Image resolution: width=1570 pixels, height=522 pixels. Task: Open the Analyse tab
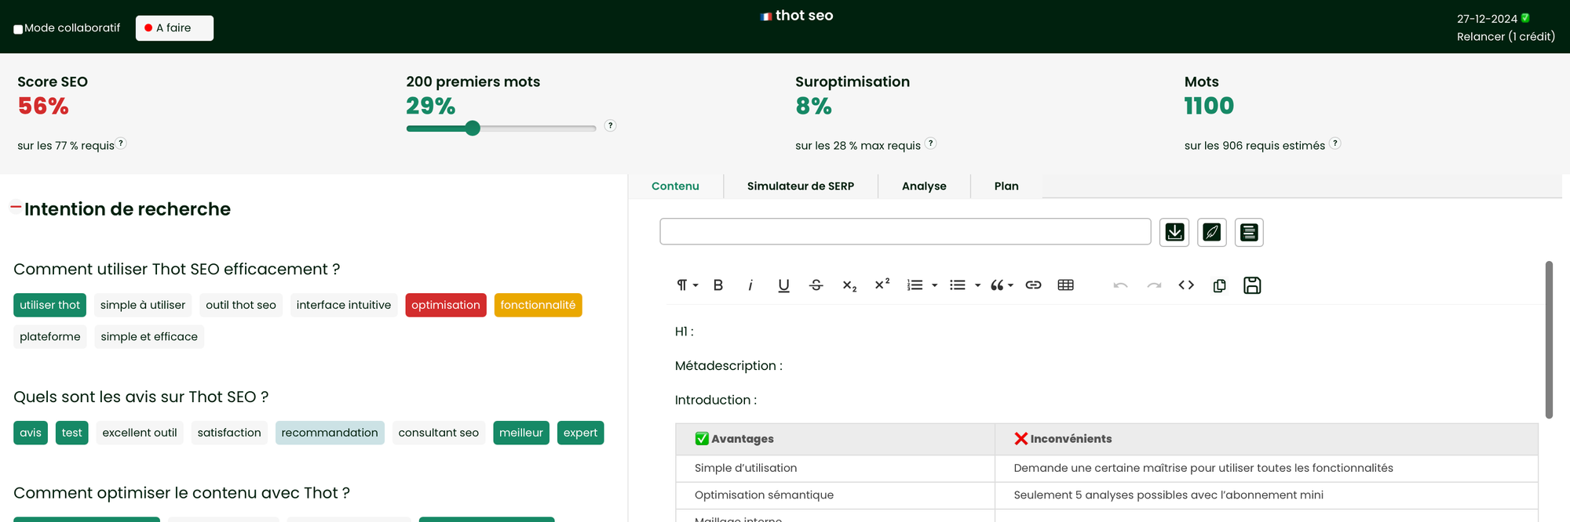click(x=924, y=187)
